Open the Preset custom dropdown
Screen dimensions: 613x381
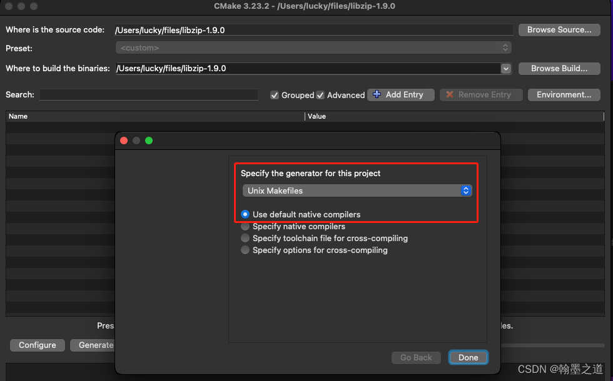tap(313, 48)
